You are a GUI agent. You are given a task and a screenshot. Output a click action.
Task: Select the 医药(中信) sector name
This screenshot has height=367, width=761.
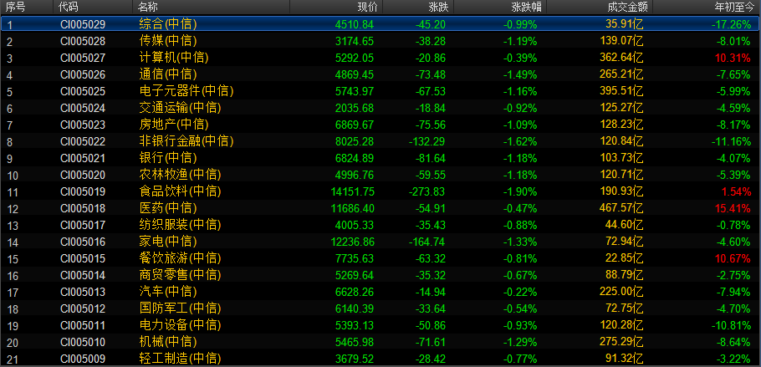(x=167, y=207)
